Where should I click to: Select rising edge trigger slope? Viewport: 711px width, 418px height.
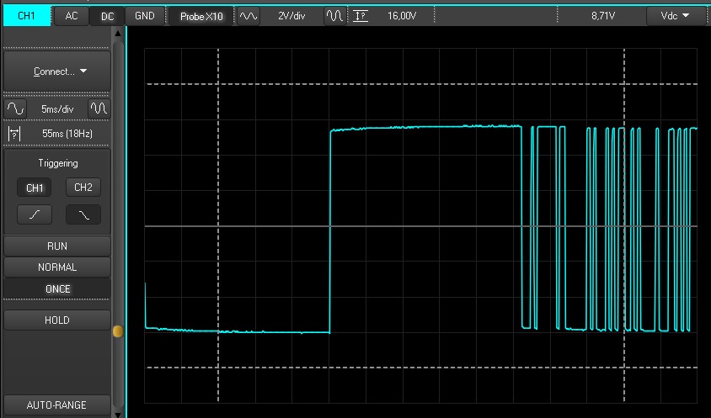pyautogui.click(x=35, y=214)
